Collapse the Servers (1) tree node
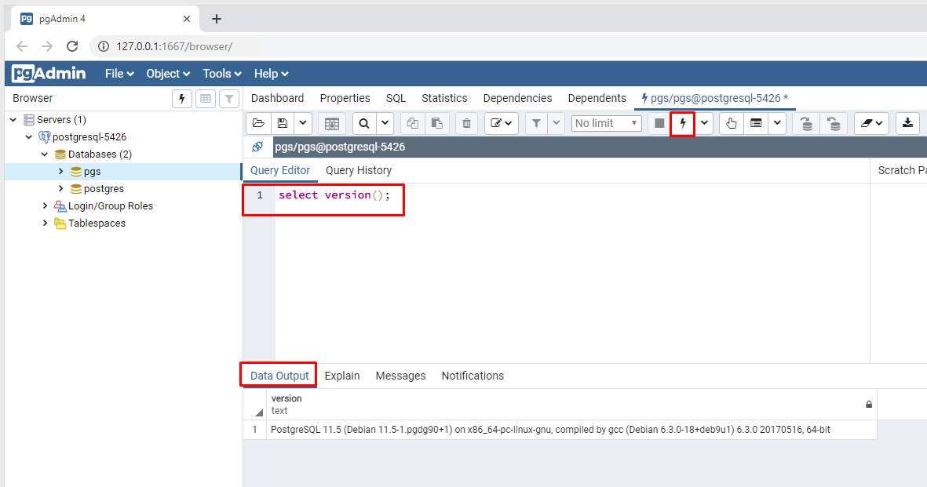The image size is (927, 487). (x=13, y=120)
